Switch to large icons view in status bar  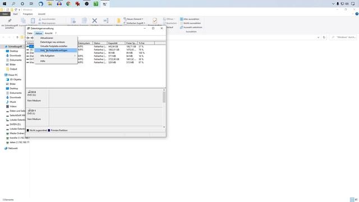[x=356, y=200]
